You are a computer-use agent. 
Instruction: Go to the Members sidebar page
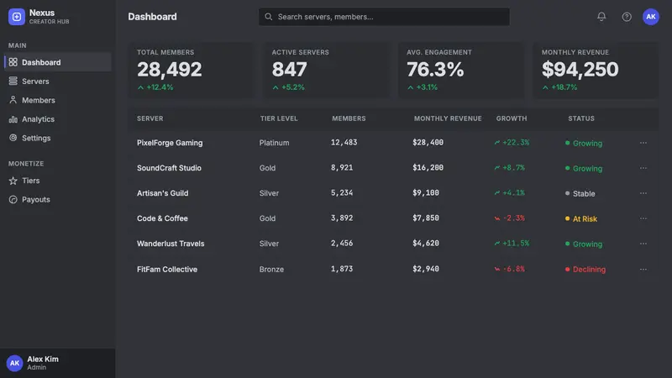point(58,100)
